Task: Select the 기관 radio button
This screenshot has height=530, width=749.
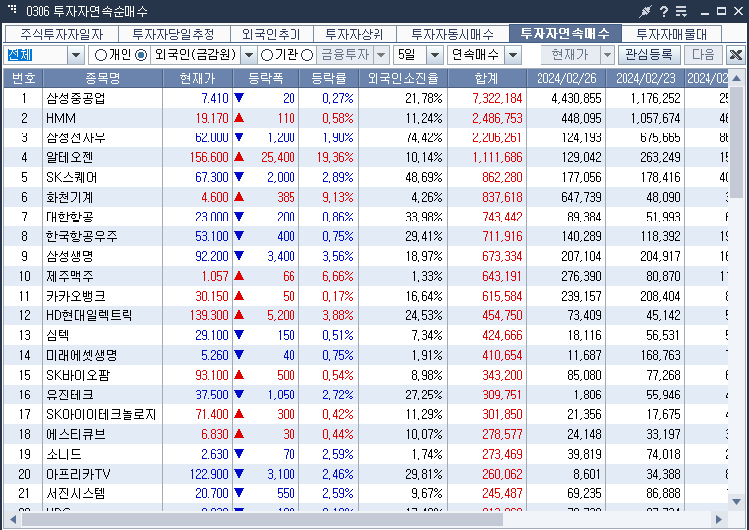Action: pos(267,55)
